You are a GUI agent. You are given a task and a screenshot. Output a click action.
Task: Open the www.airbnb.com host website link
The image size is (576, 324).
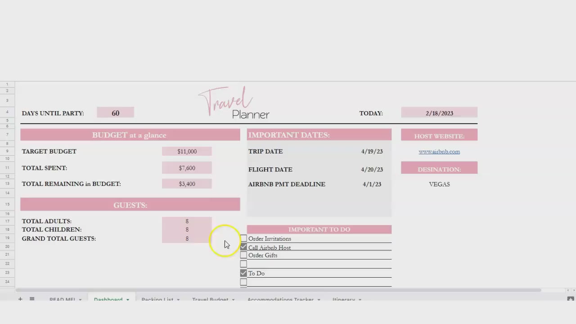point(439,152)
